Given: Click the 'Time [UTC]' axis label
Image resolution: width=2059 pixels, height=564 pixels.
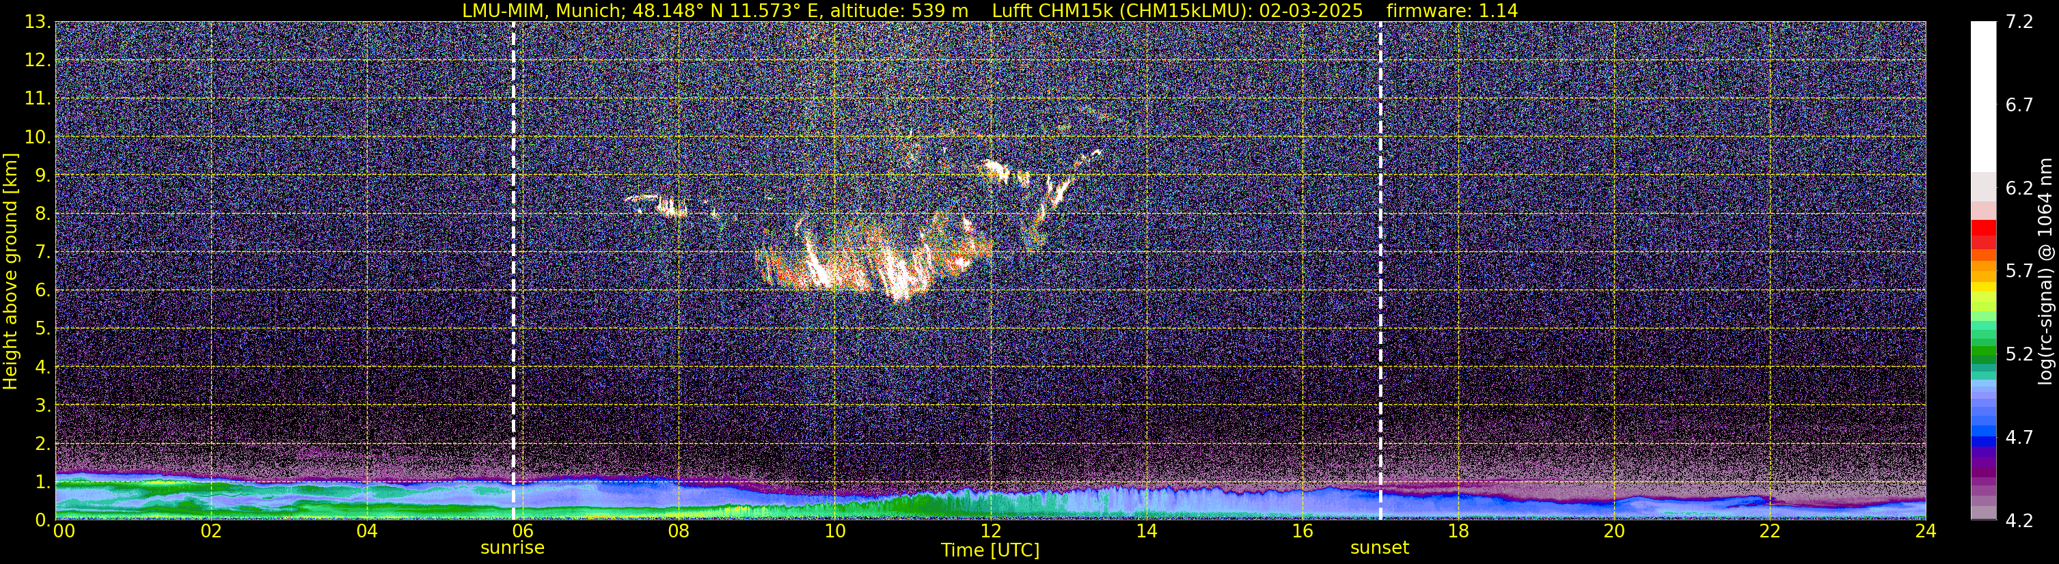Looking at the screenshot, I should [990, 550].
